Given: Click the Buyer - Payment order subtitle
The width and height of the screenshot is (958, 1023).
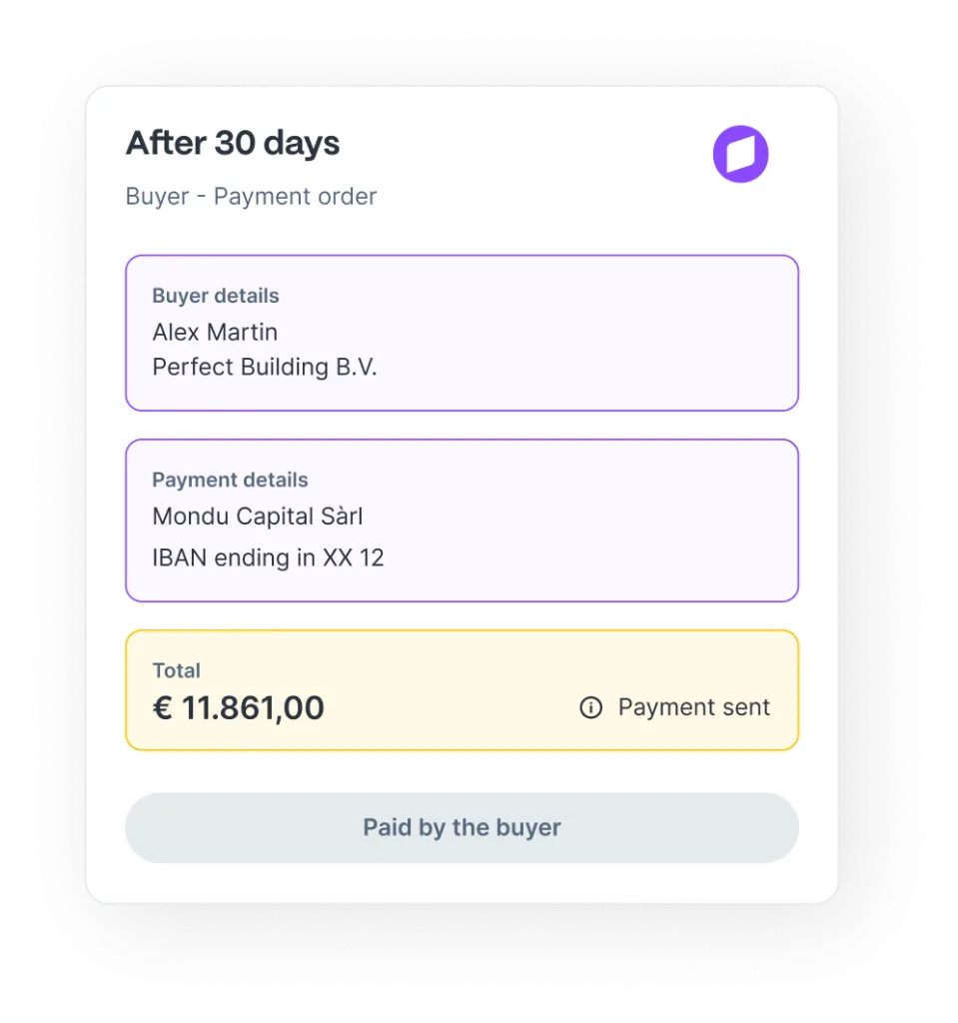Looking at the screenshot, I should [251, 196].
